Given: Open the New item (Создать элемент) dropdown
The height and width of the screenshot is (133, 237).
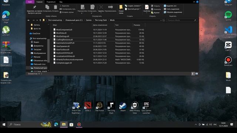Looking at the screenshot, I should tap(133, 6).
